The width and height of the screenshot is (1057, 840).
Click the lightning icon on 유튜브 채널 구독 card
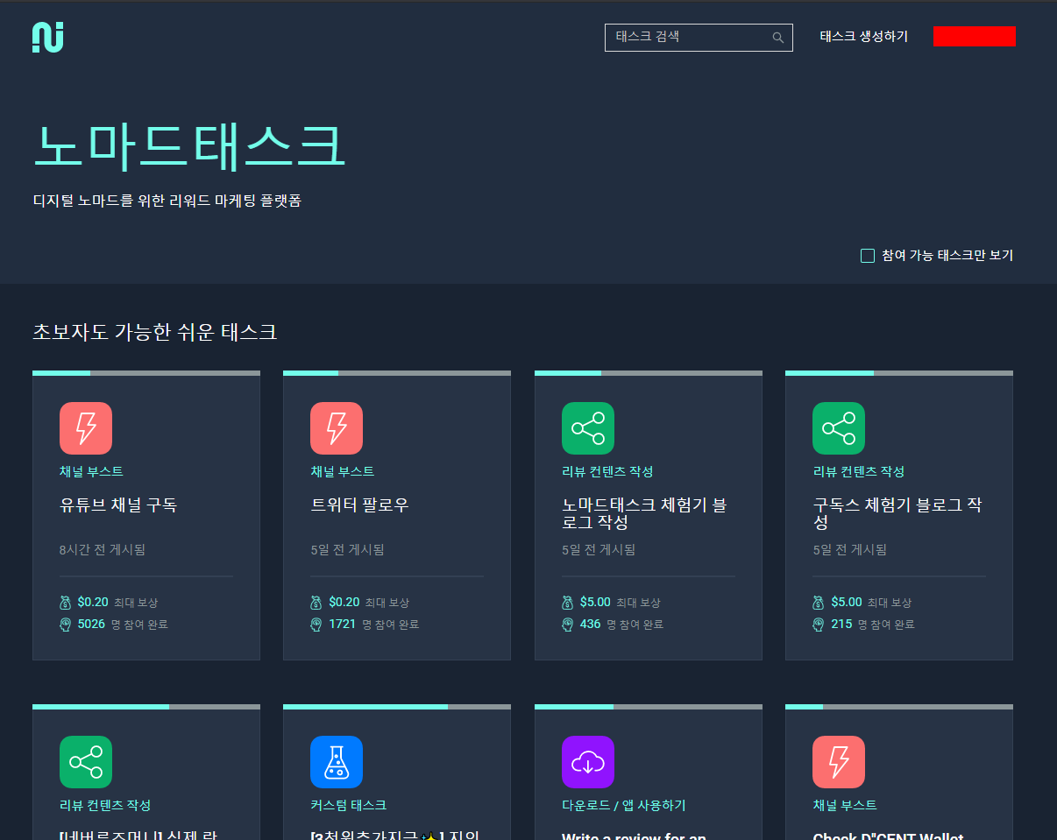[x=86, y=428]
